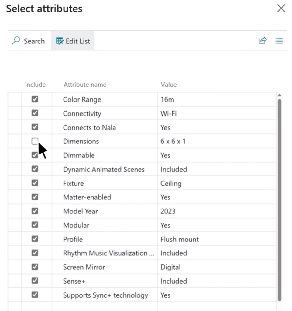Click the Share icon in toolbar
This screenshot has height=311, width=292.
coord(262,41)
